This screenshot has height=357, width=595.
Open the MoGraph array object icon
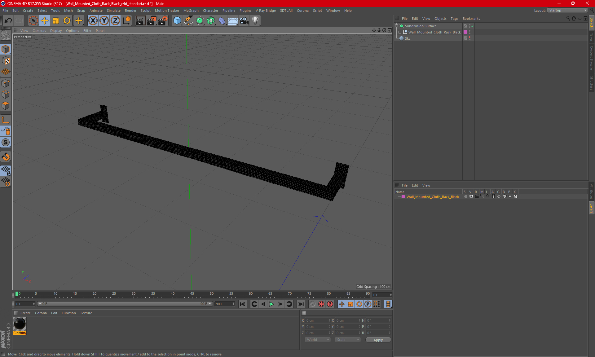(x=211, y=20)
